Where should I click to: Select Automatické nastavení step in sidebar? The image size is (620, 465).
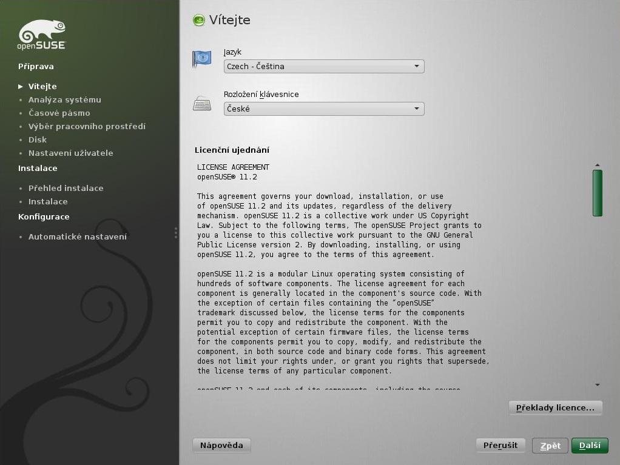(78, 236)
